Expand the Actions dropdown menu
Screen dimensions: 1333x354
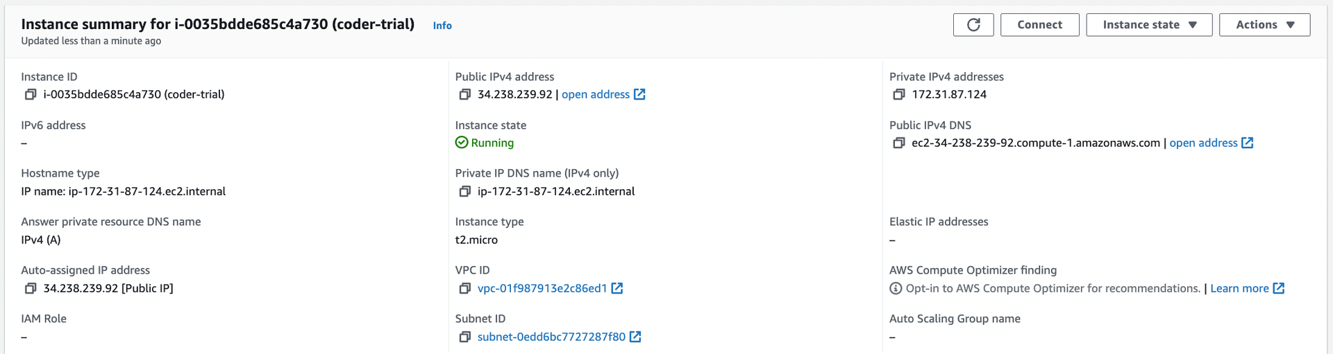tap(1264, 25)
